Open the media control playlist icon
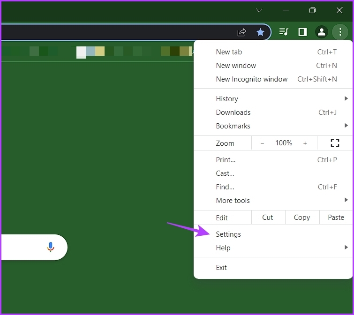Image resolution: width=354 pixels, height=315 pixels. 284,32
